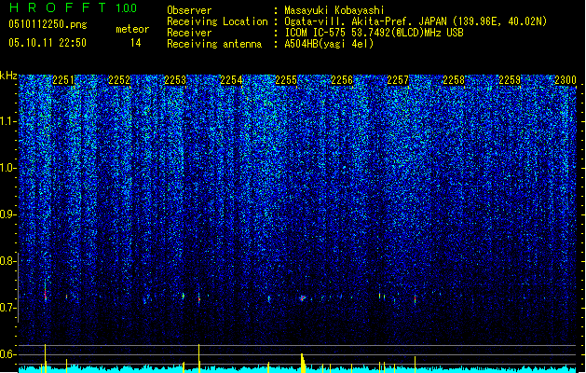The height and width of the screenshot is (373, 586).
Task: Select the file name 0510112250.png
Action: point(48,24)
